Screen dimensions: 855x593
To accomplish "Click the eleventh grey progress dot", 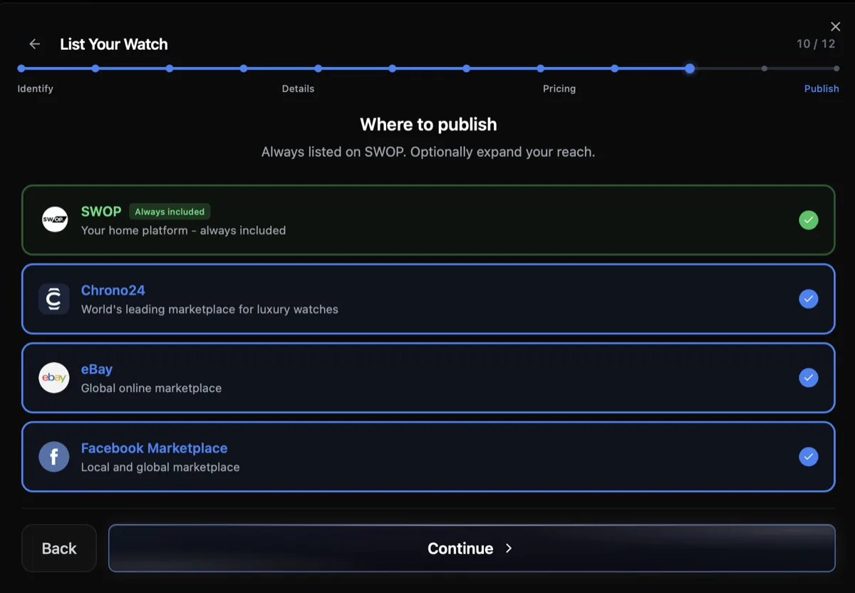I will click(x=764, y=68).
